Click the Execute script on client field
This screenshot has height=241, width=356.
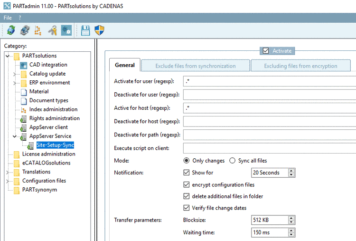pos(270,148)
